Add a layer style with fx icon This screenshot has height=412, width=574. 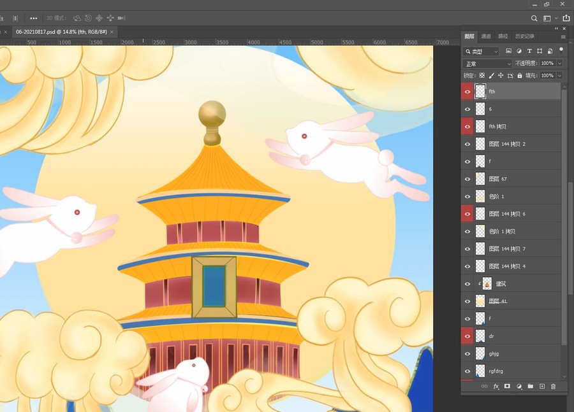tap(496, 386)
